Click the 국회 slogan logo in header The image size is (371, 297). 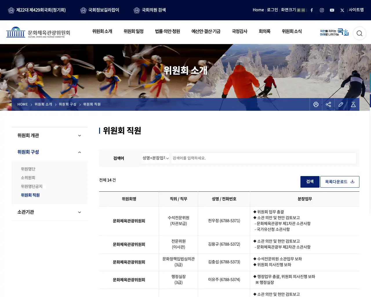[x=334, y=32]
